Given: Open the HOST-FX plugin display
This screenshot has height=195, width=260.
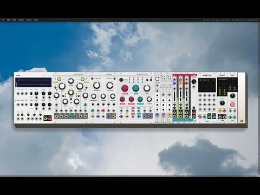Looking at the screenshot, I should (x=207, y=85).
